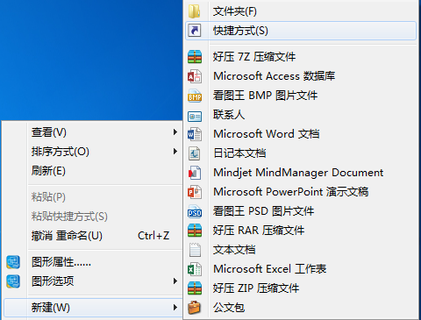Click the shortcut arrow icon beside 快捷方式(S)

pyautogui.click(x=195, y=31)
